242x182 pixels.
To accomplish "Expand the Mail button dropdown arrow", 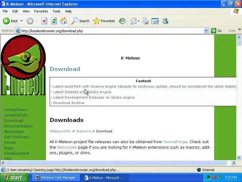I will [x=139, y=21].
